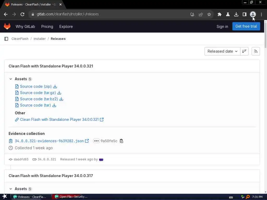Viewport: 267px width, 200px height.
Task: Open Why GitLab menu
Action: (25, 27)
